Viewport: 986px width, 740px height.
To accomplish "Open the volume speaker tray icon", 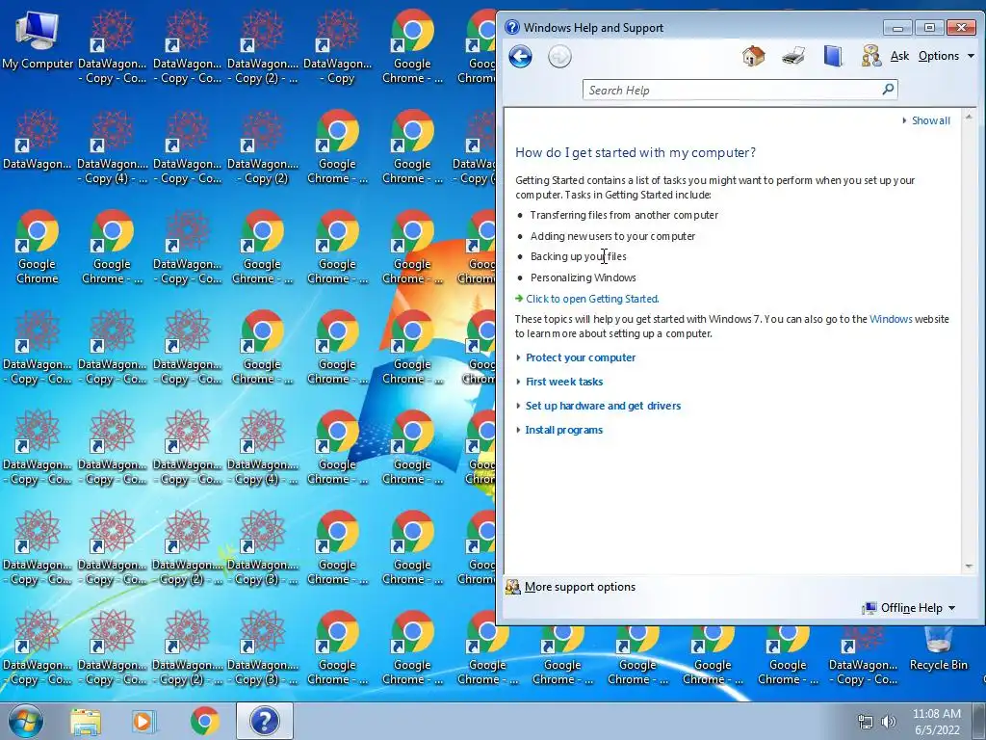I will [889, 722].
